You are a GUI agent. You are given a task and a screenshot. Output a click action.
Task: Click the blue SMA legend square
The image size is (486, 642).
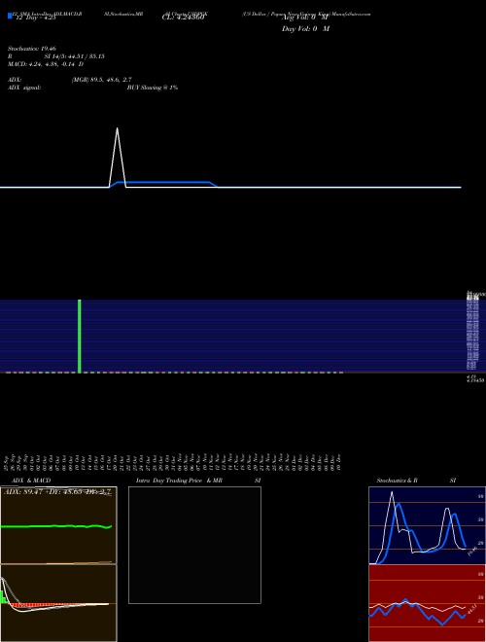point(10,16)
